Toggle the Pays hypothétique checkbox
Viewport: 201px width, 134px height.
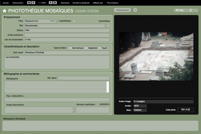point(74,21)
